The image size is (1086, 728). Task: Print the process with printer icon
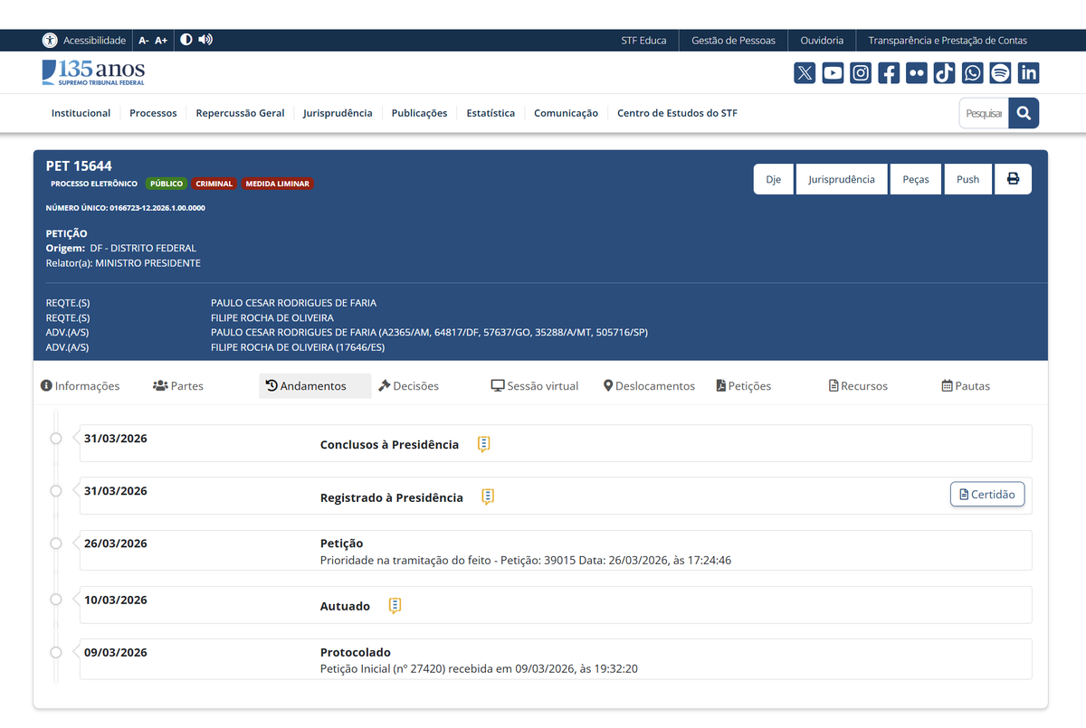click(x=1013, y=179)
